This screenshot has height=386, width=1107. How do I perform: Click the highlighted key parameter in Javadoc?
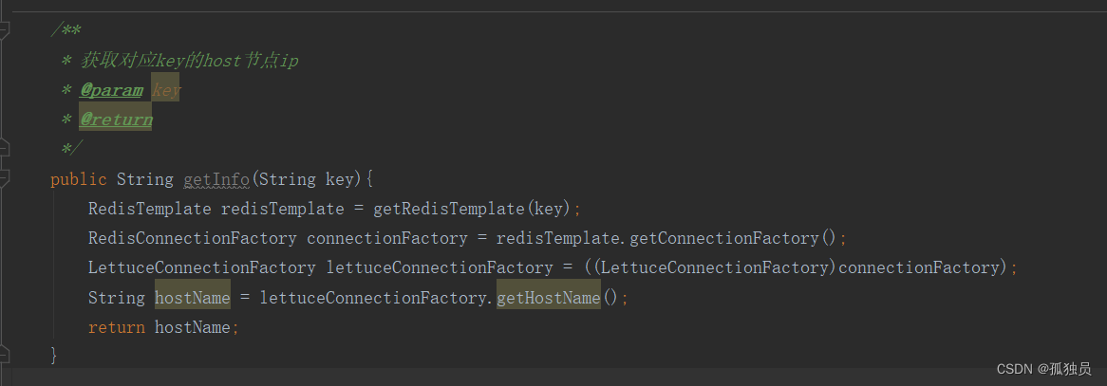[166, 90]
